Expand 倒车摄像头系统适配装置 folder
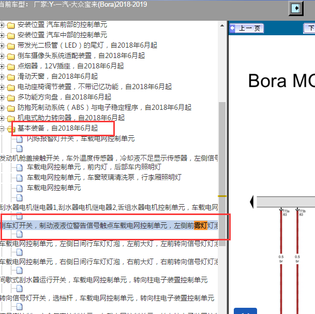Image resolution: width=315 pixels, height=314 pixels. [2, 56]
